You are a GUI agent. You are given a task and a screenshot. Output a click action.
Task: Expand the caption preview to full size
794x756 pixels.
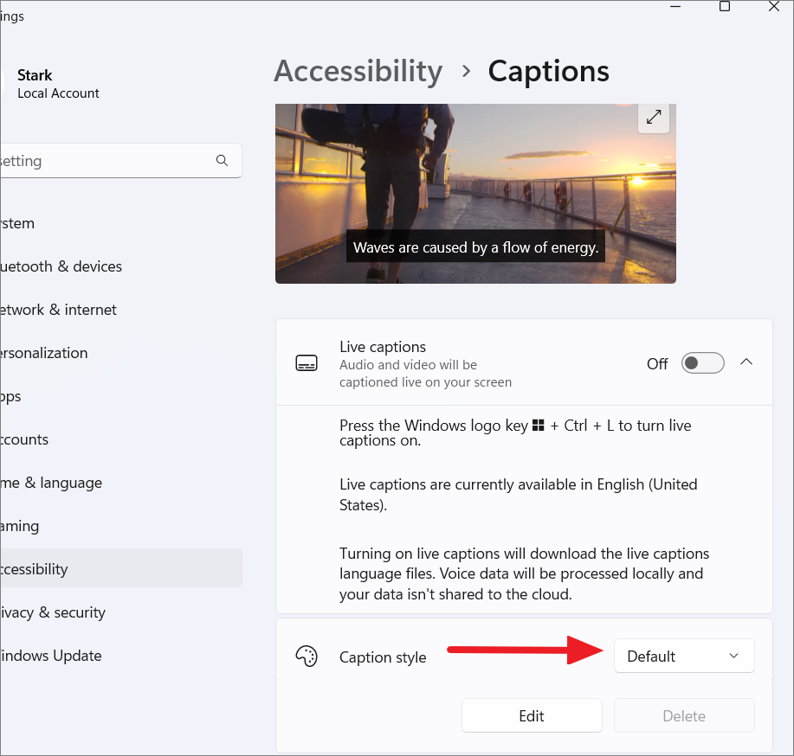point(654,117)
